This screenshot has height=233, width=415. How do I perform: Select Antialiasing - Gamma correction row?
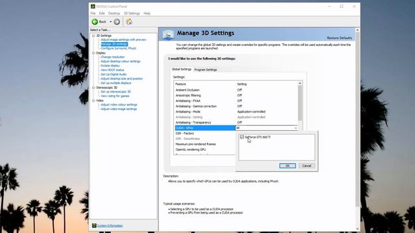tap(236, 106)
